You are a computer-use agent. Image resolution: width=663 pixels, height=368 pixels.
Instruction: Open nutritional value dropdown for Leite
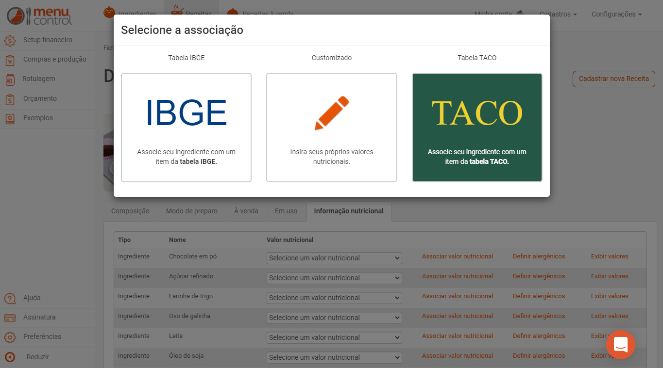click(334, 337)
